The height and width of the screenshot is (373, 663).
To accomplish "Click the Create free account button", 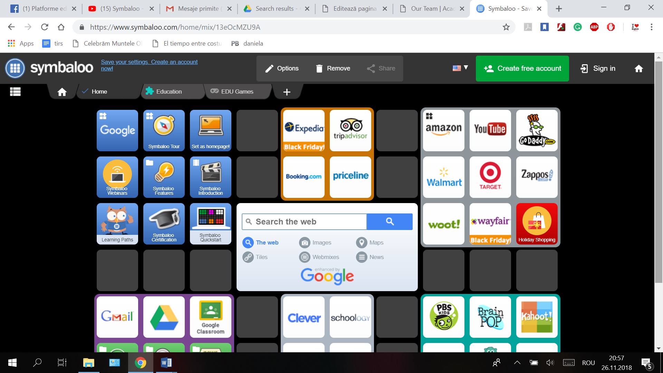I will (x=522, y=68).
